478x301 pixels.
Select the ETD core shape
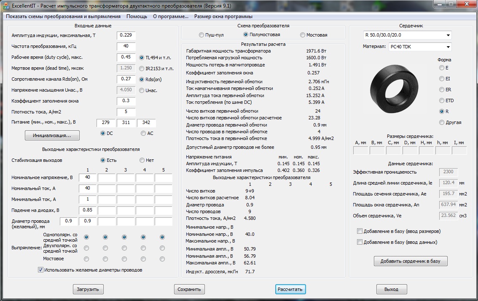coord(441,100)
